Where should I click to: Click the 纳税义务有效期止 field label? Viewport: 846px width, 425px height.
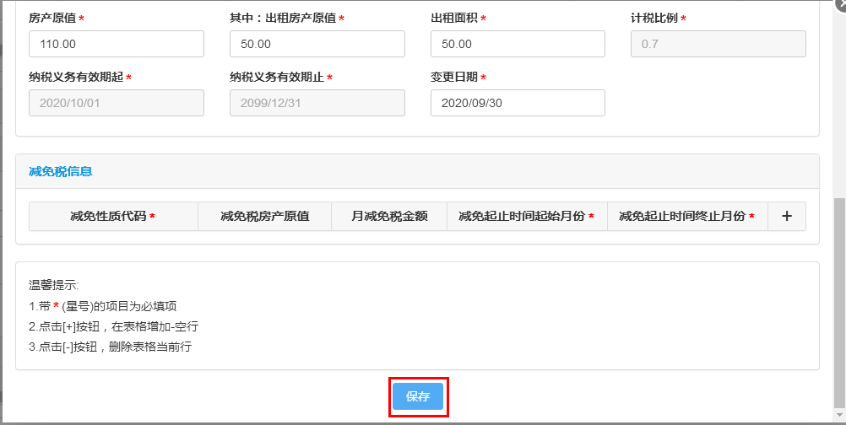tap(277, 77)
